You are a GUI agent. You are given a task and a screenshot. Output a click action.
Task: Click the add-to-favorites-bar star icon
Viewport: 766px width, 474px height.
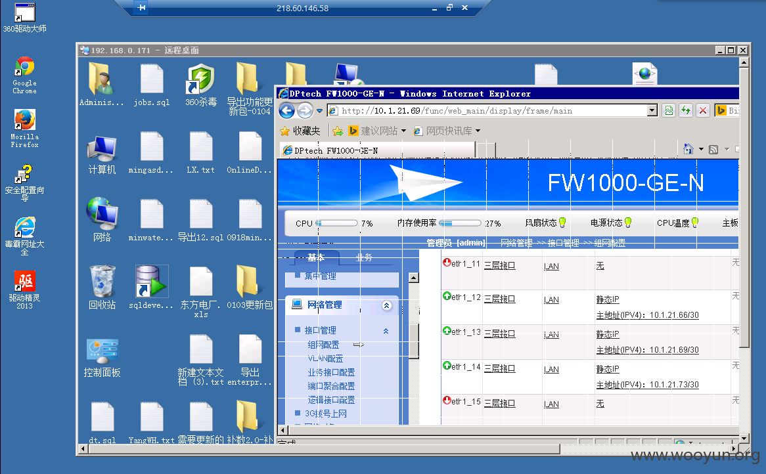[x=338, y=131]
